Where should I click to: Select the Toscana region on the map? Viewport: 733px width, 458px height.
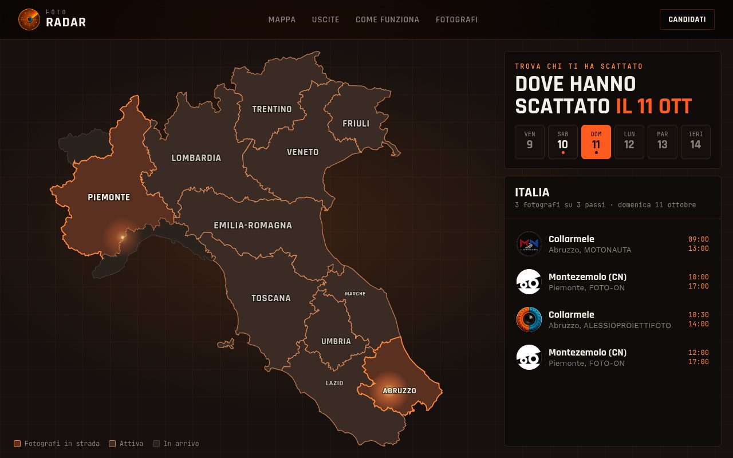point(271,298)
